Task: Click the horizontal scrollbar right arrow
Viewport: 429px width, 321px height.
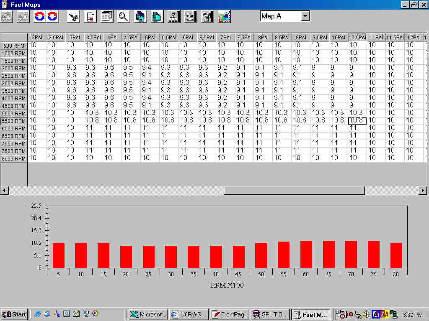Action: click(x=423, y=191)
